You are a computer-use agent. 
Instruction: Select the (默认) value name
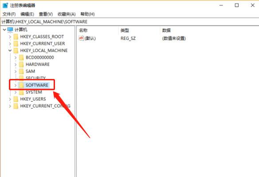[90, 38]
